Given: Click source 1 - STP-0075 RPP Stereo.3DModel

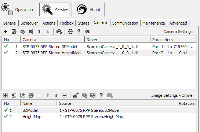Looking at the screenshot, I should pyautogui.click(x=90, y=110).
